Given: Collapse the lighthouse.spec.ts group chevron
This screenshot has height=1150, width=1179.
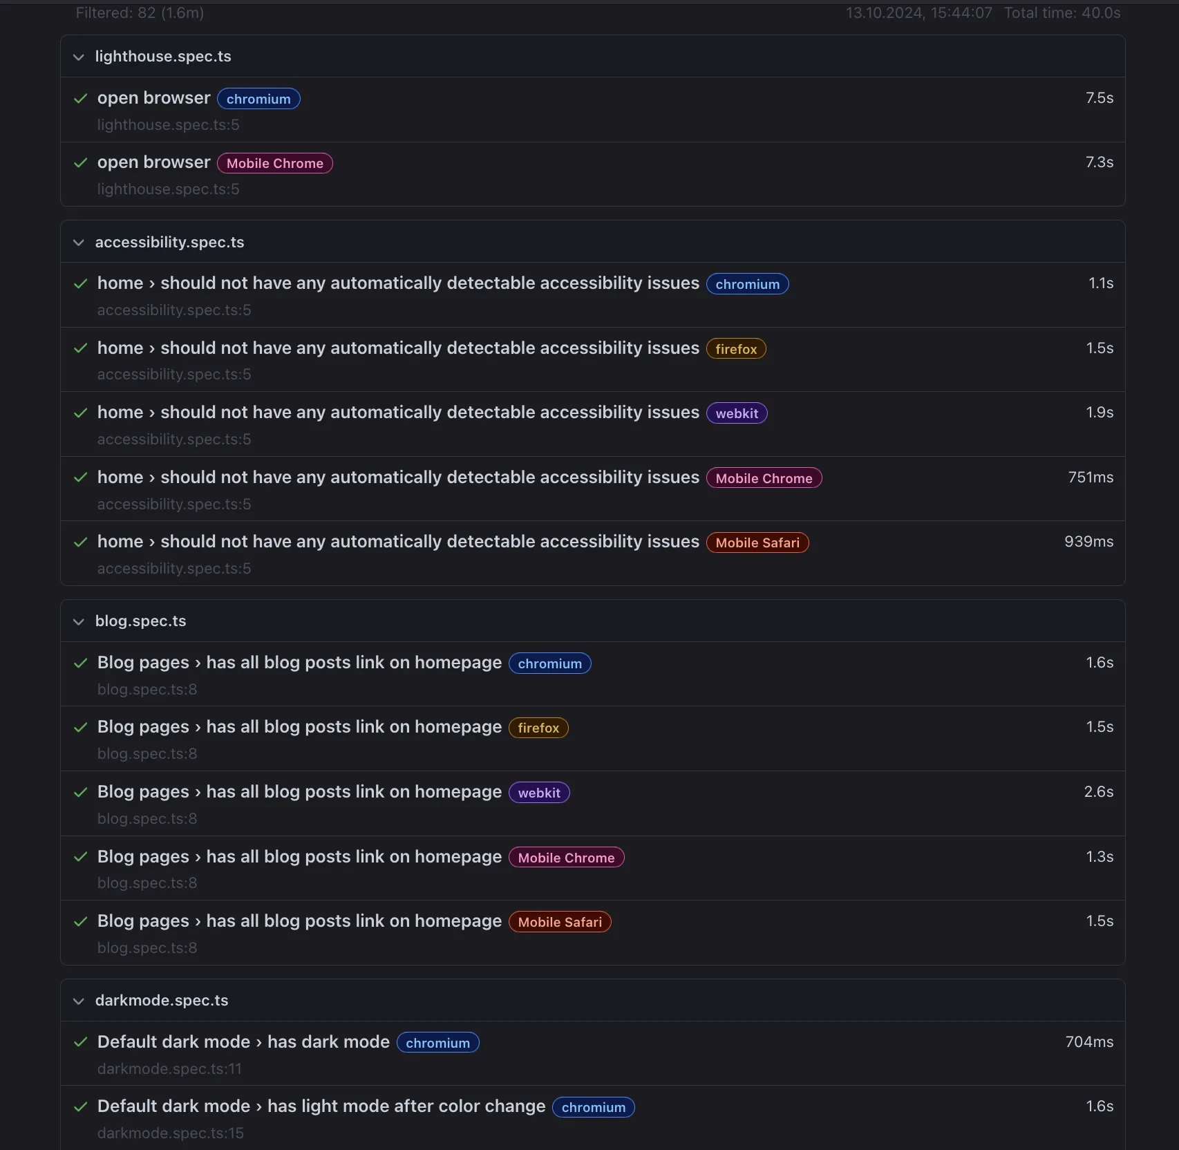Looking at the screenshot, I should coord(79,57).
